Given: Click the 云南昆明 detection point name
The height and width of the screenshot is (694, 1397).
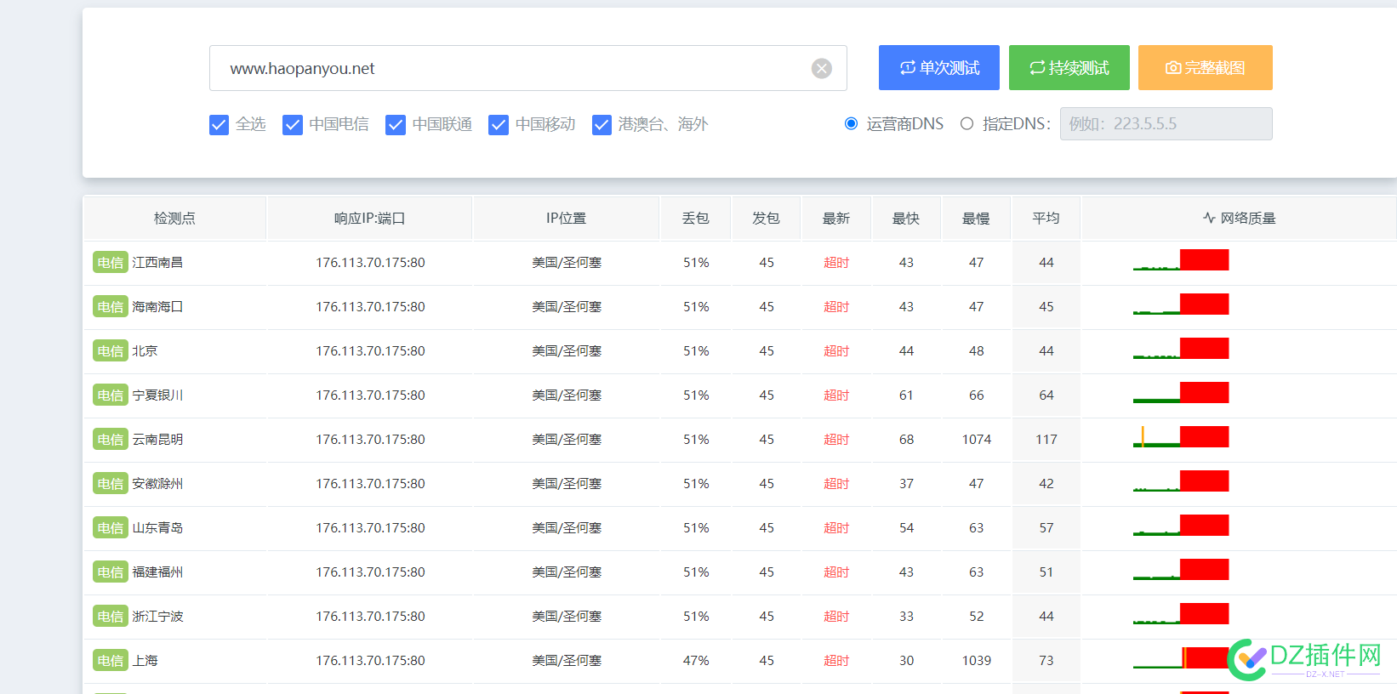Looking at the screenshot, I should click(x=157, y=440).
